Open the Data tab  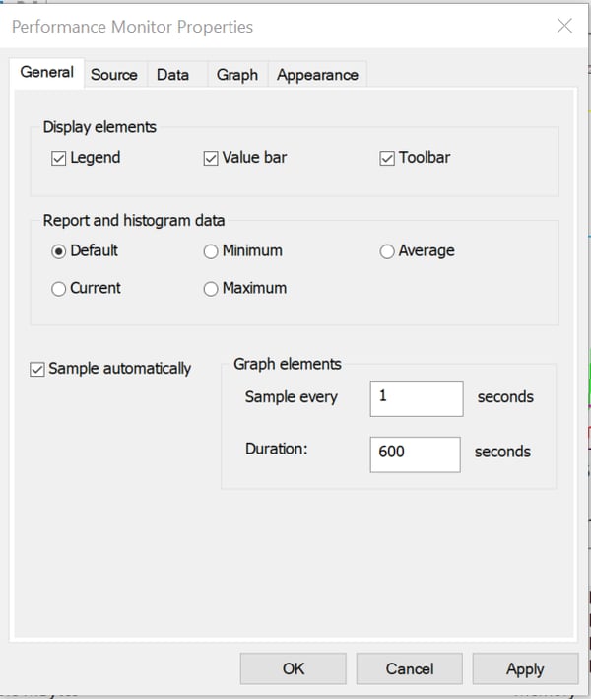[x=172, y=74]
